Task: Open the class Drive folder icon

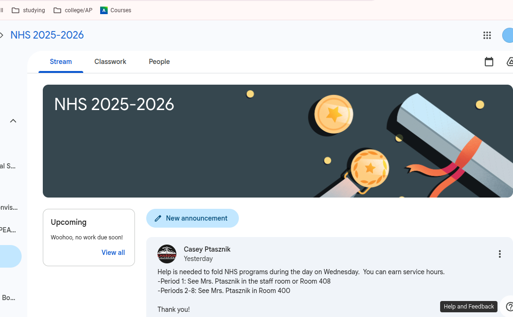Action: 510,62
